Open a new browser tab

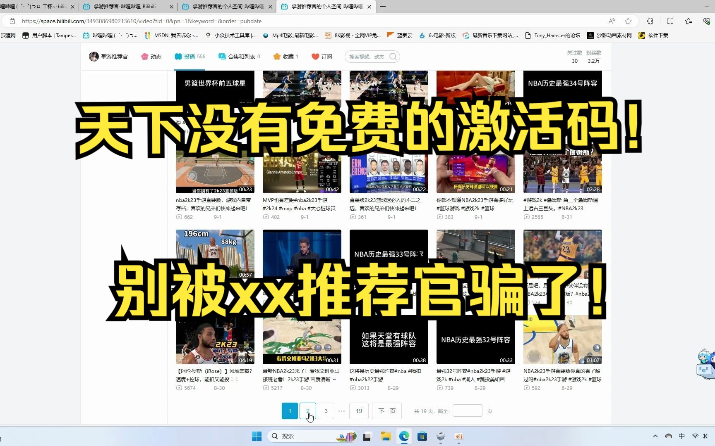coord(383,7)
